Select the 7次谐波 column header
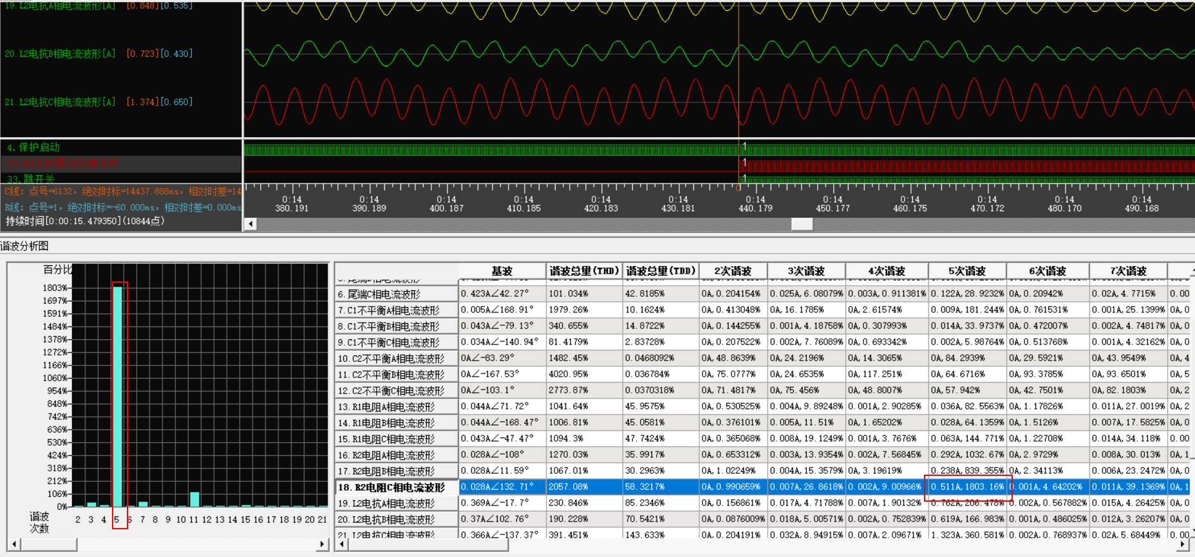Image resolution: width=1195 pixels, height=557 pixels. (1128, 271)
